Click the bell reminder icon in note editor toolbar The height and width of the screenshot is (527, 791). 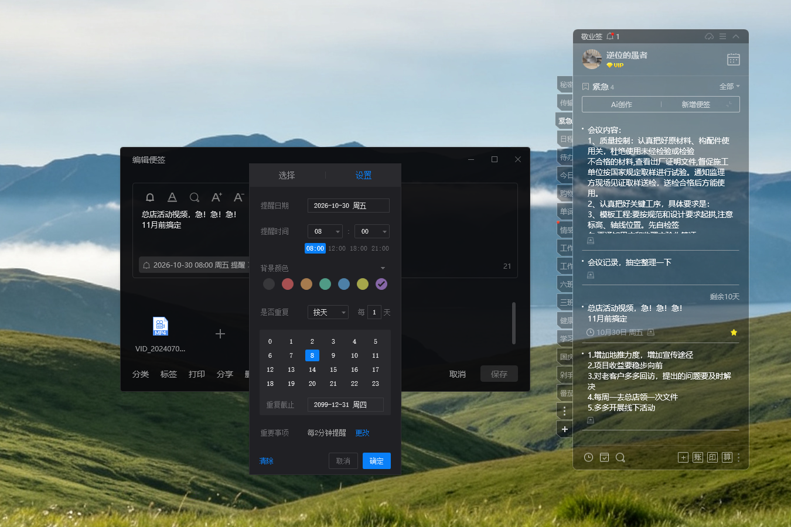pos(150,197)
